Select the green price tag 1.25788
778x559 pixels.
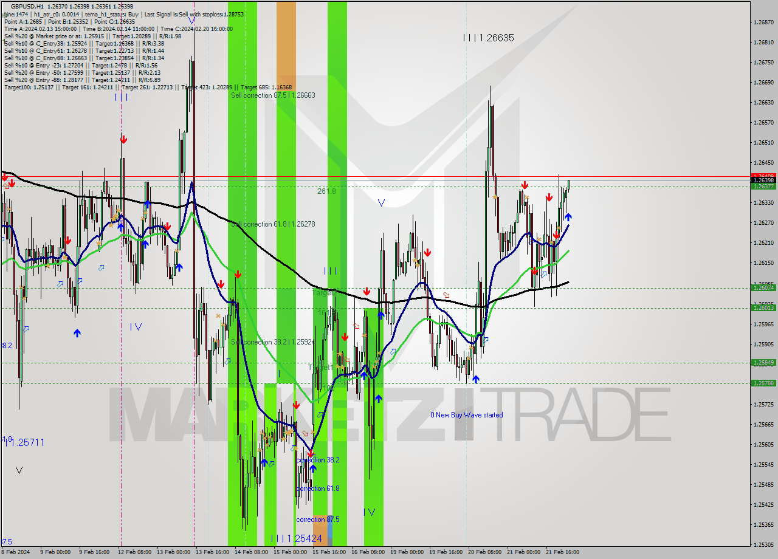coord(763,383)
